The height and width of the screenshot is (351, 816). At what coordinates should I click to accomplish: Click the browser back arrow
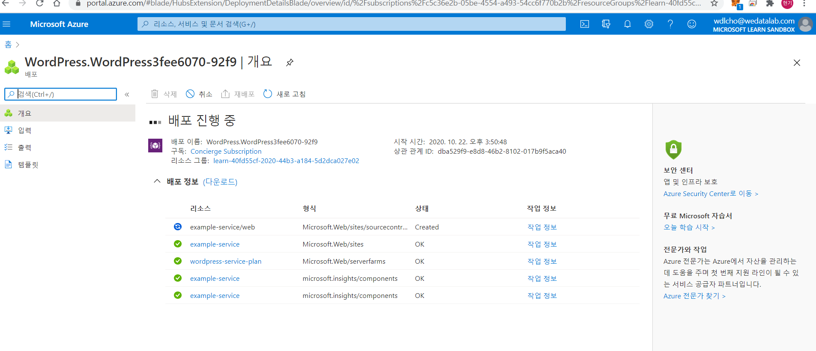(5, 3)
